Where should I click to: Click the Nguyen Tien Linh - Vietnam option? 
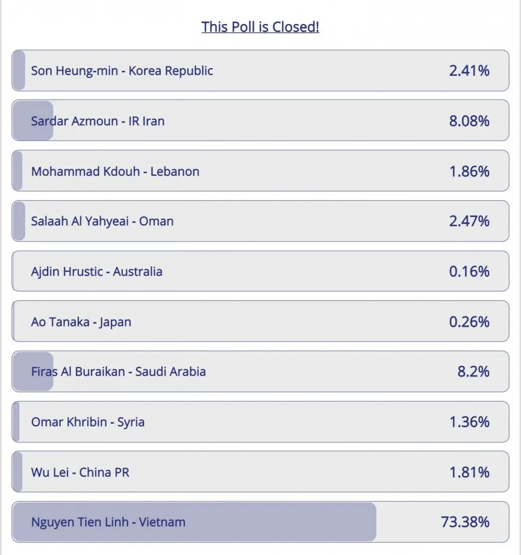pos(260,522)
